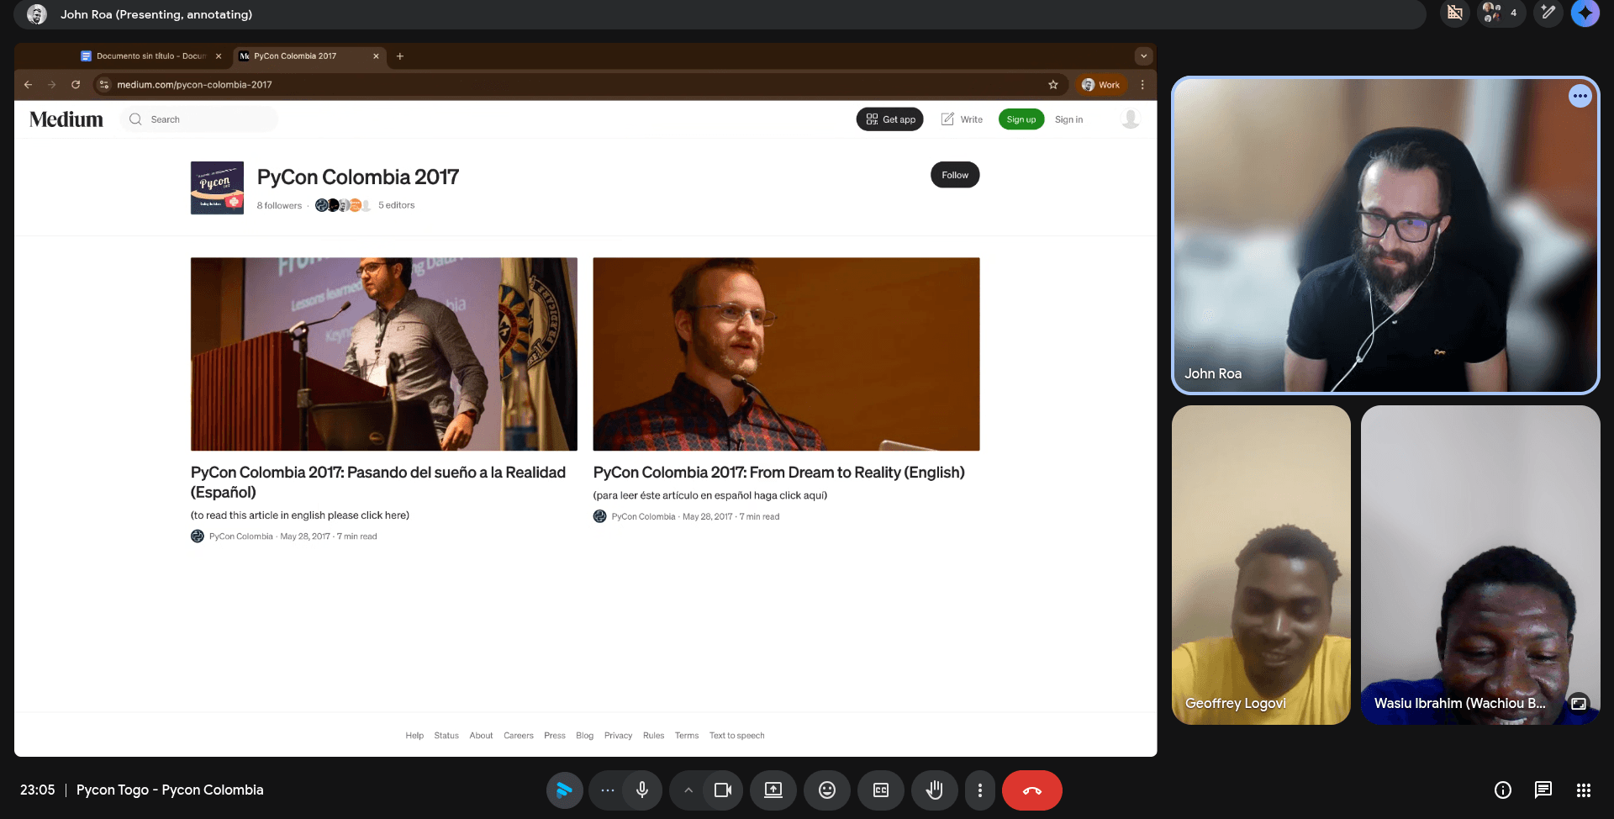Screen dimensions: 1614x819
Task: Click the green Sign up button
Action: tap(1021, 119)
